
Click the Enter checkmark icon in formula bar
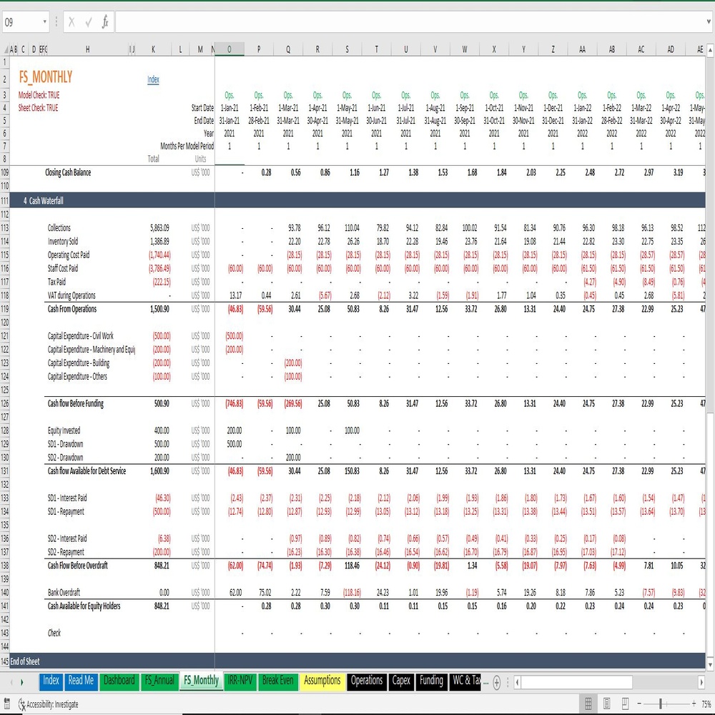tap(89, 22)
